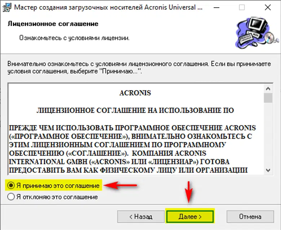Click the line starting "ПРЕЖДЕ ЧЕМ ИСПОЛЬЗОВАТЬ"
The width and height of the screenshot is (281, 230).
(x=132, y=128)
